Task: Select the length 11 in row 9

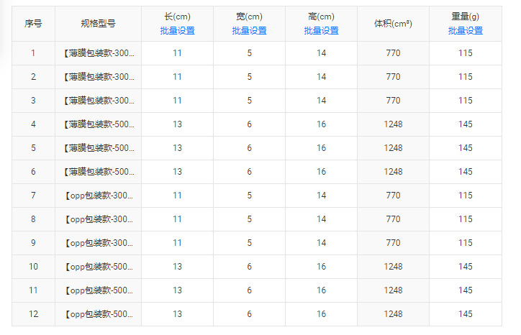Action: click(x=177, y=243)
